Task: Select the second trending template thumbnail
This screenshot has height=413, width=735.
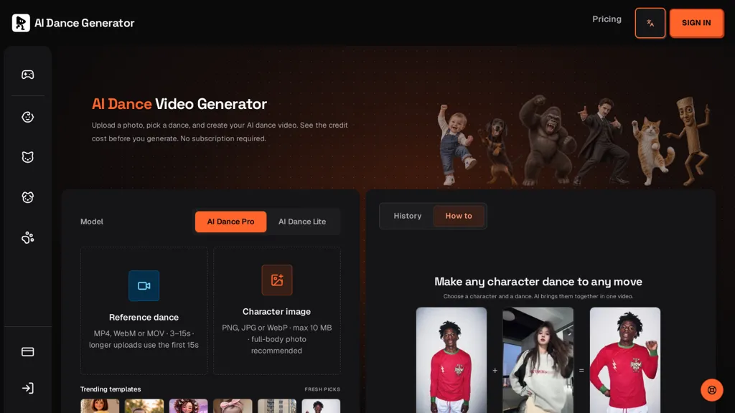Action: point(144,406)
